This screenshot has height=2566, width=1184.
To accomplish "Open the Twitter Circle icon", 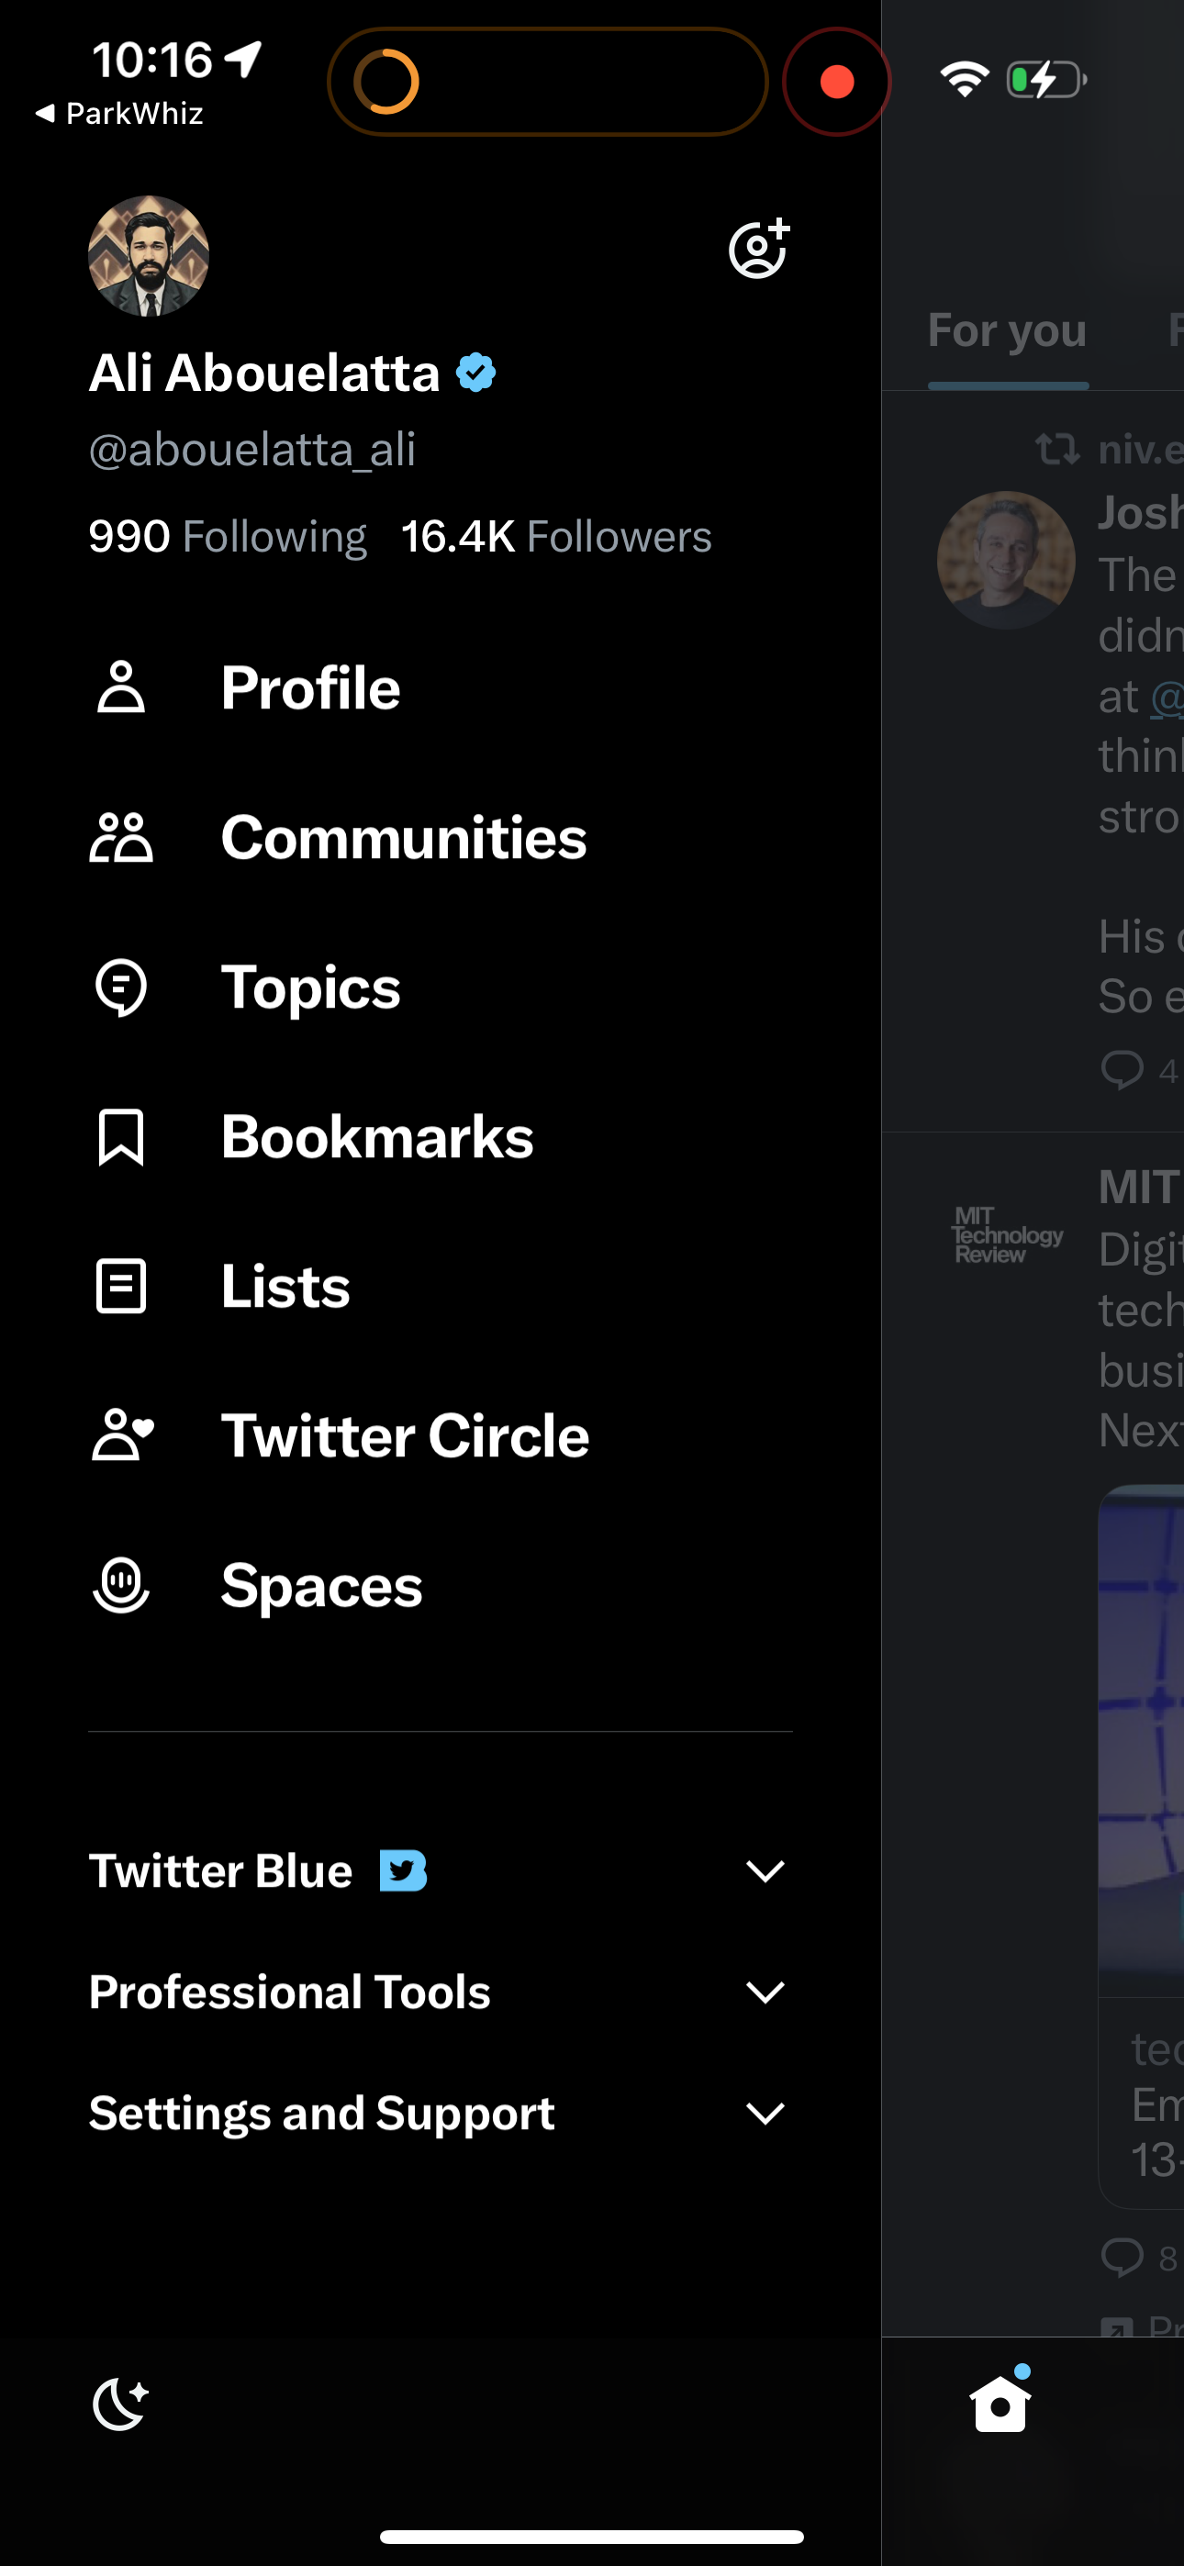I will (x=119, y=1435).
